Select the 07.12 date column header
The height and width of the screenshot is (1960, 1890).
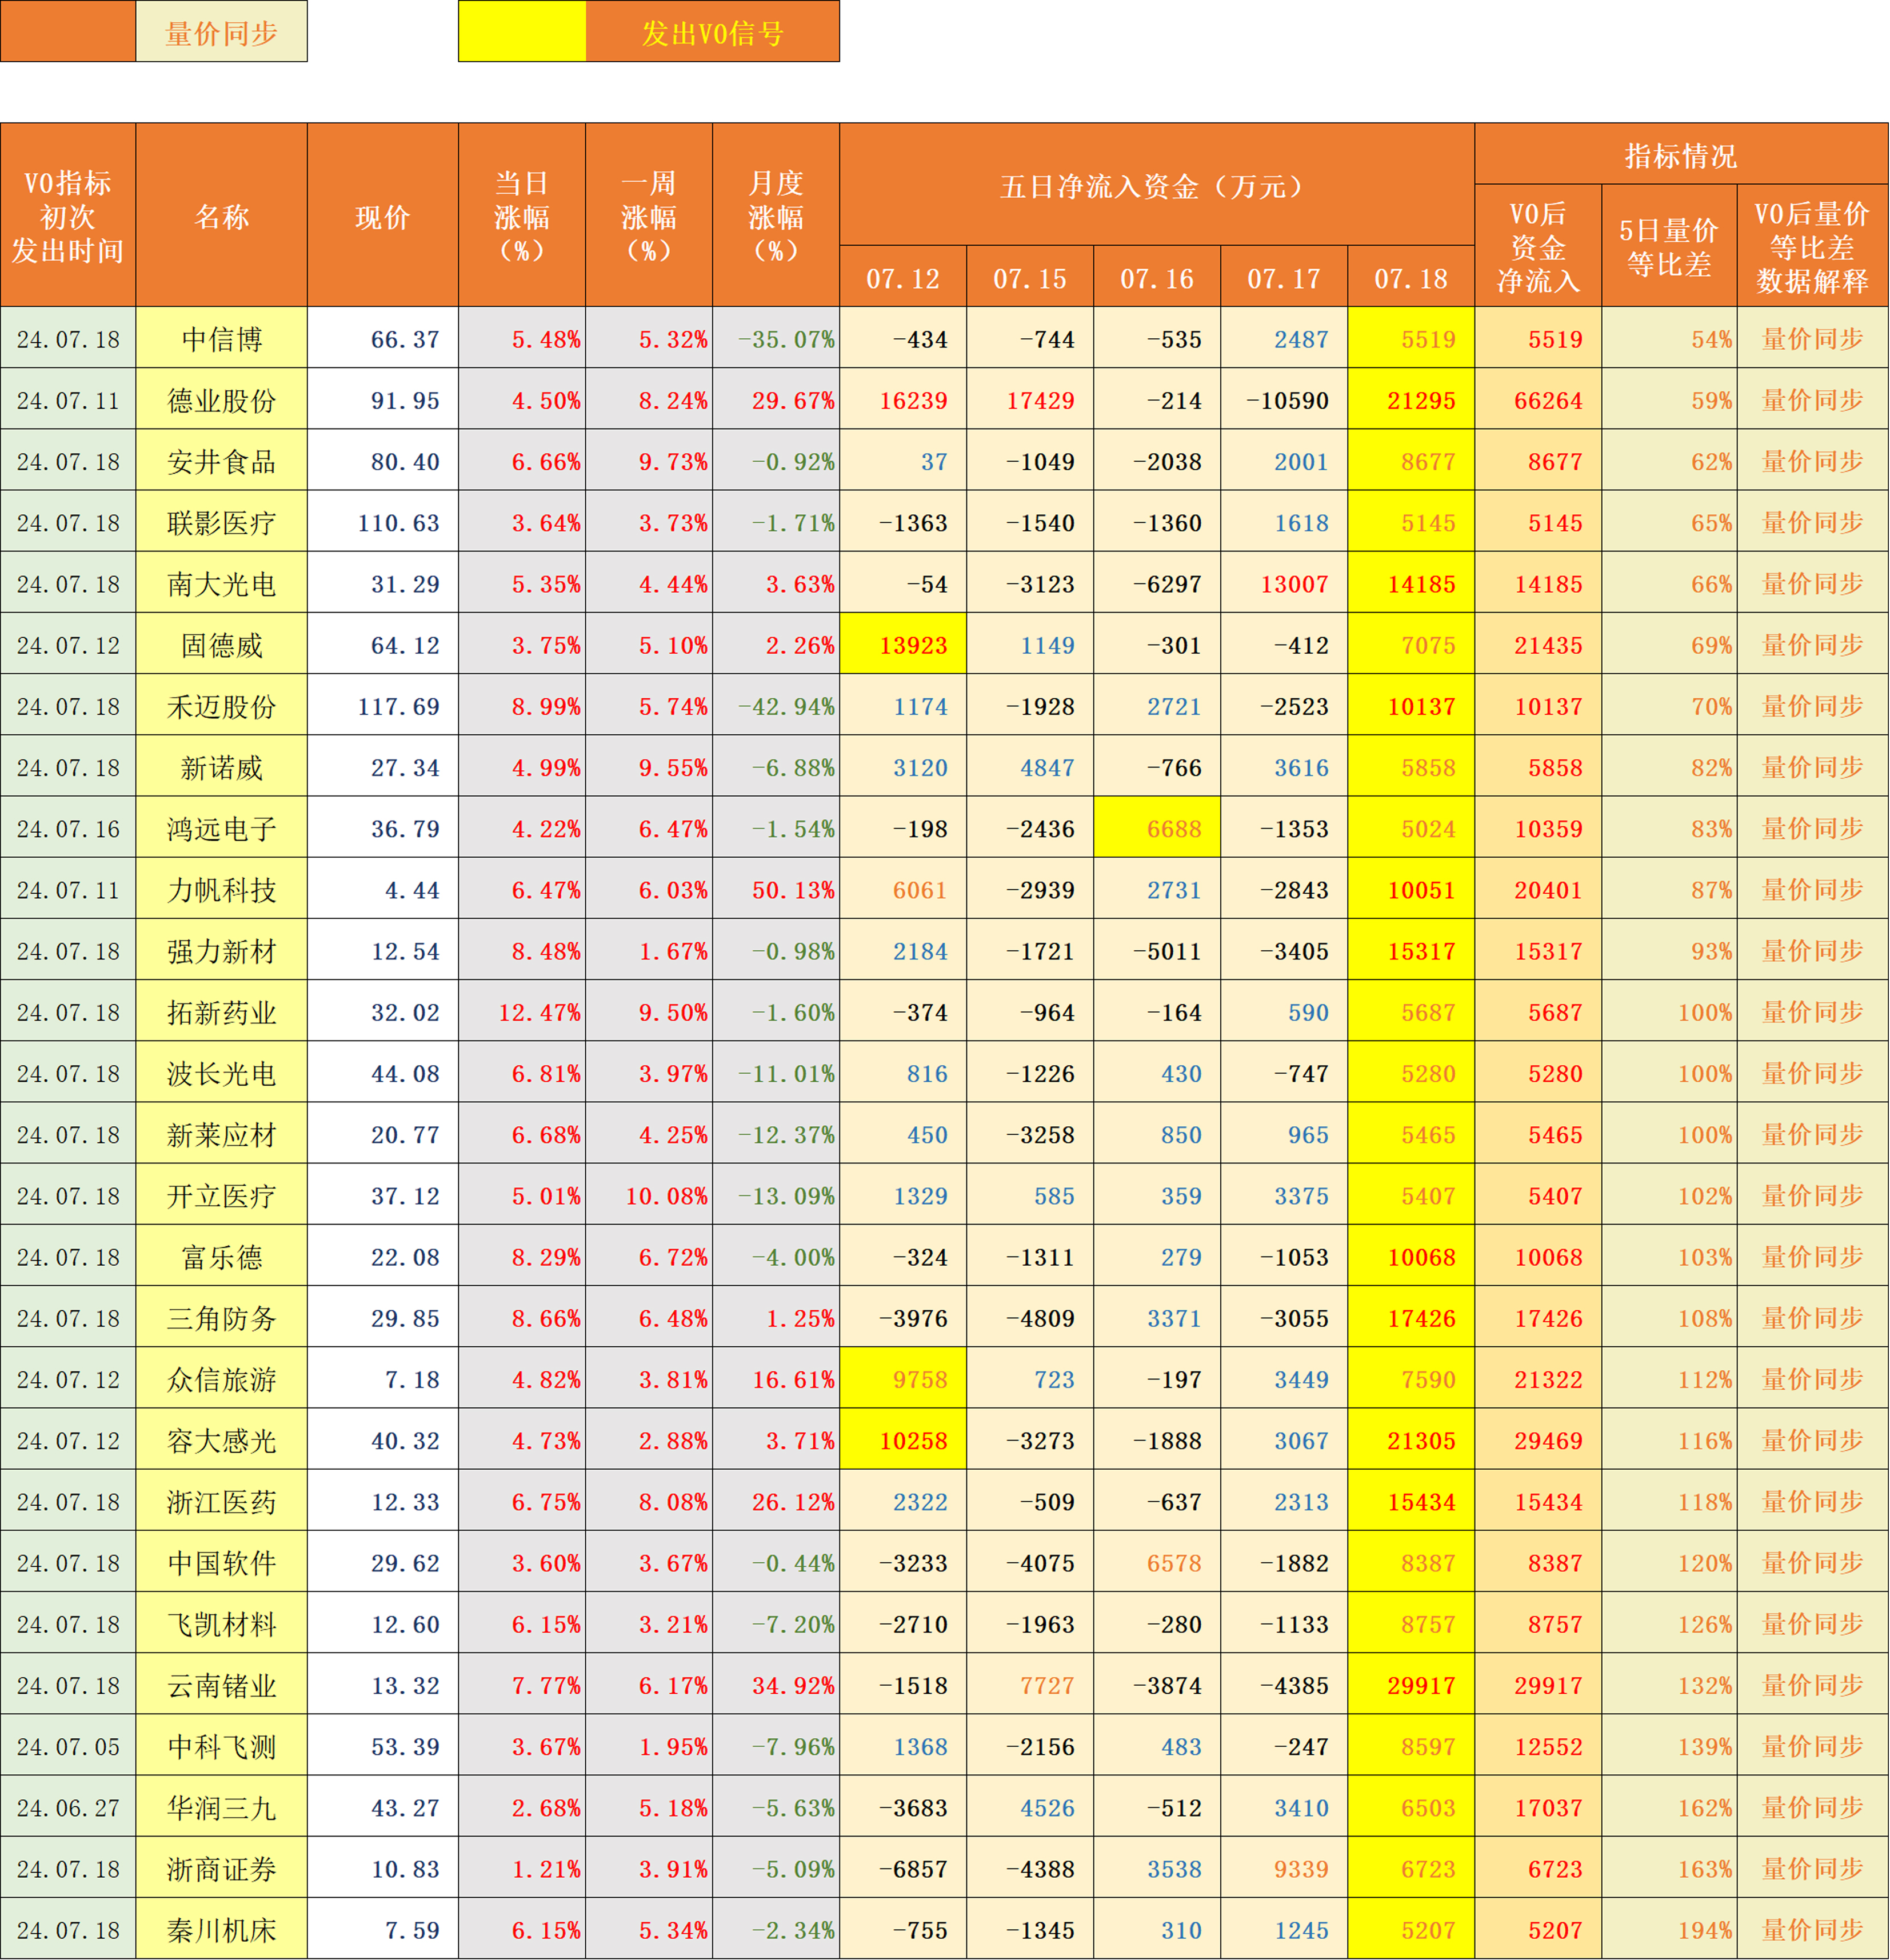[x=903, y=277]
